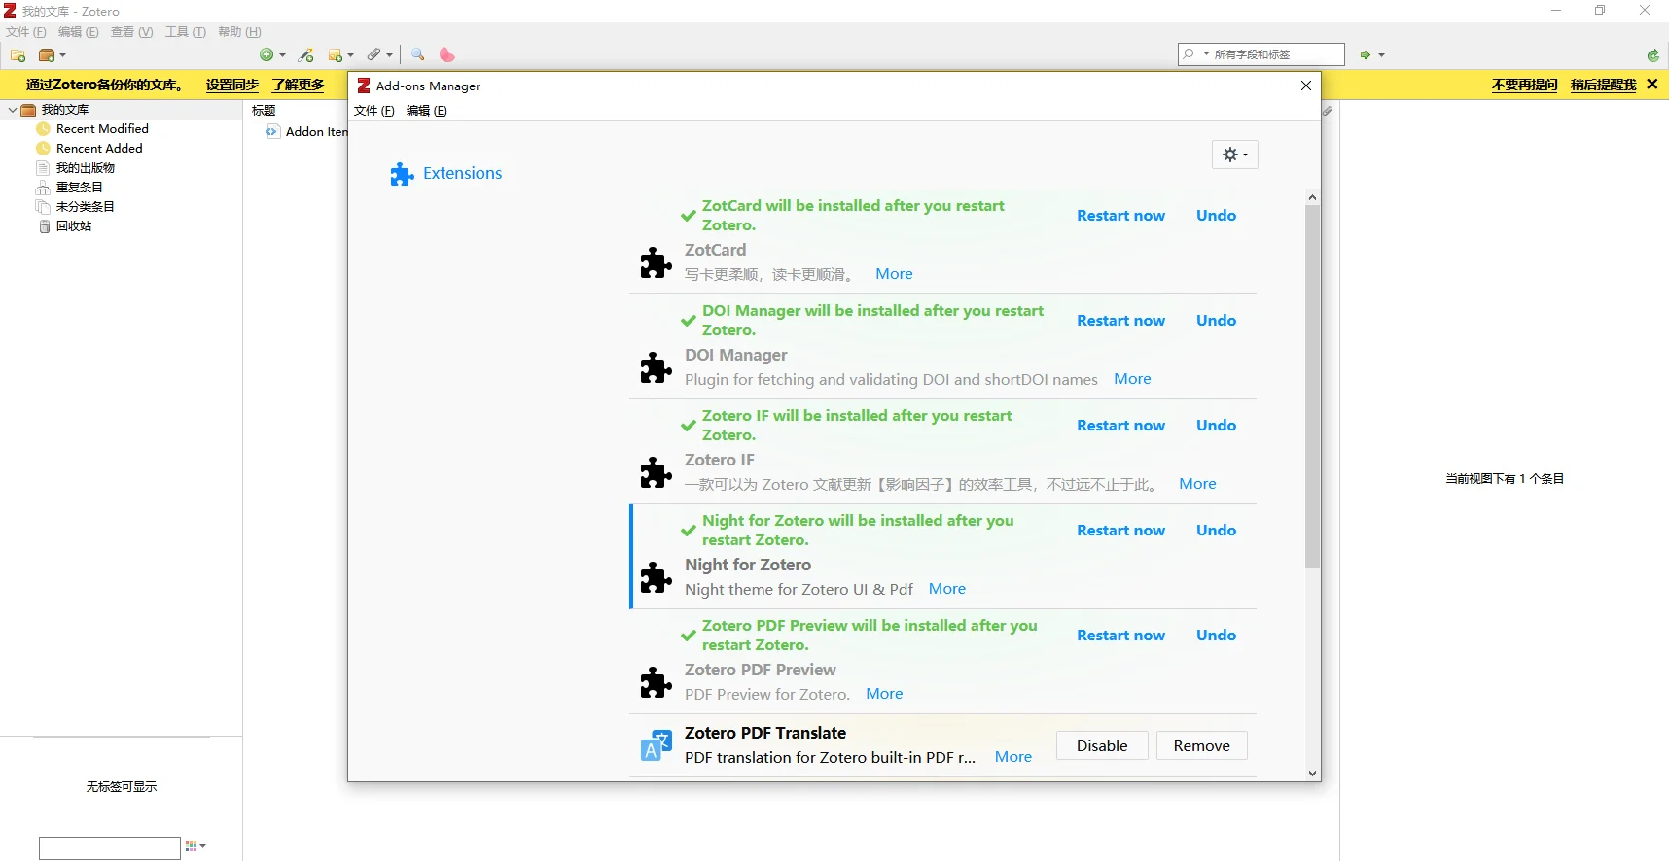Click Restart now for ZotCard
1669x861 pixels.
[1120, 216]
